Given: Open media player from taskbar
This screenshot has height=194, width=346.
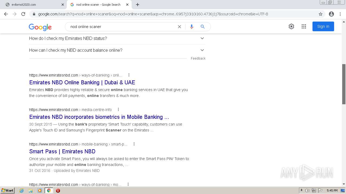Looking at the screenshot, I should (40, 190).
